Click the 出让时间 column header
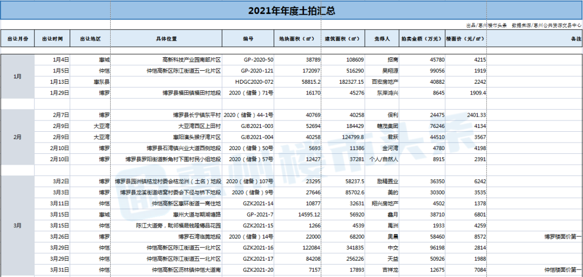583x277 pixels. tap(52, 38)
